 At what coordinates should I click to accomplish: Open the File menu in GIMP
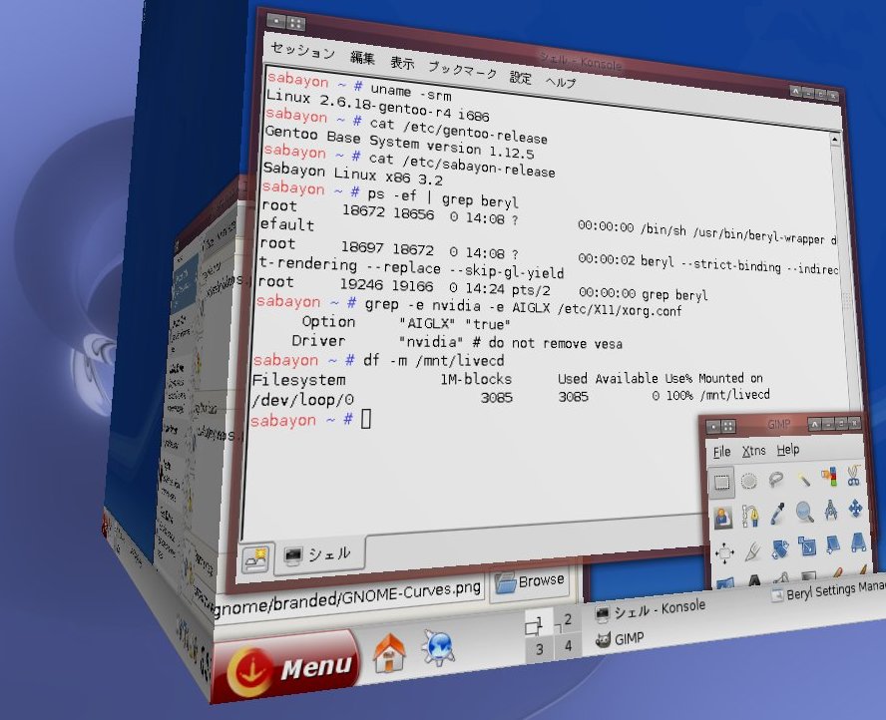[x=722, y=452]
